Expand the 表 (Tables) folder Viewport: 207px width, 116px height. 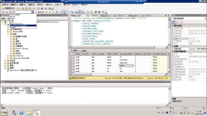[x=11, y=39]
